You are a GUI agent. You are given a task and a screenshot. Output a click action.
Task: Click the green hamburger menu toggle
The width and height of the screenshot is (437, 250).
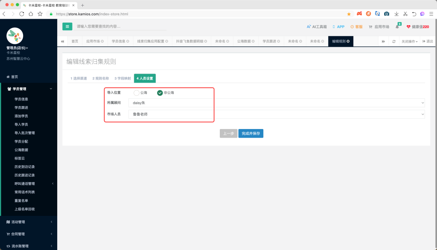point(67,26)
